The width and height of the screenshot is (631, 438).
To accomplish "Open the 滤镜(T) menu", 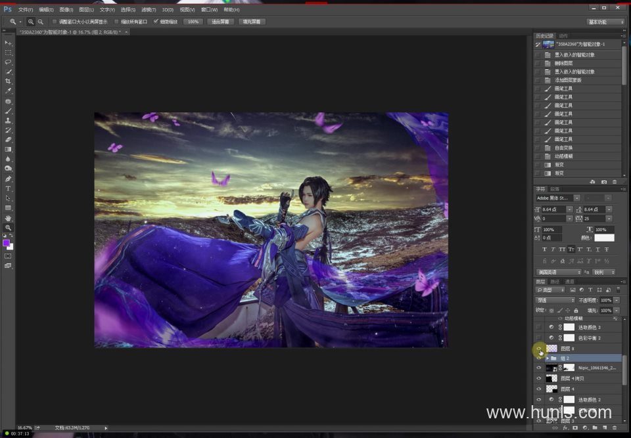I will click(149, 10).
